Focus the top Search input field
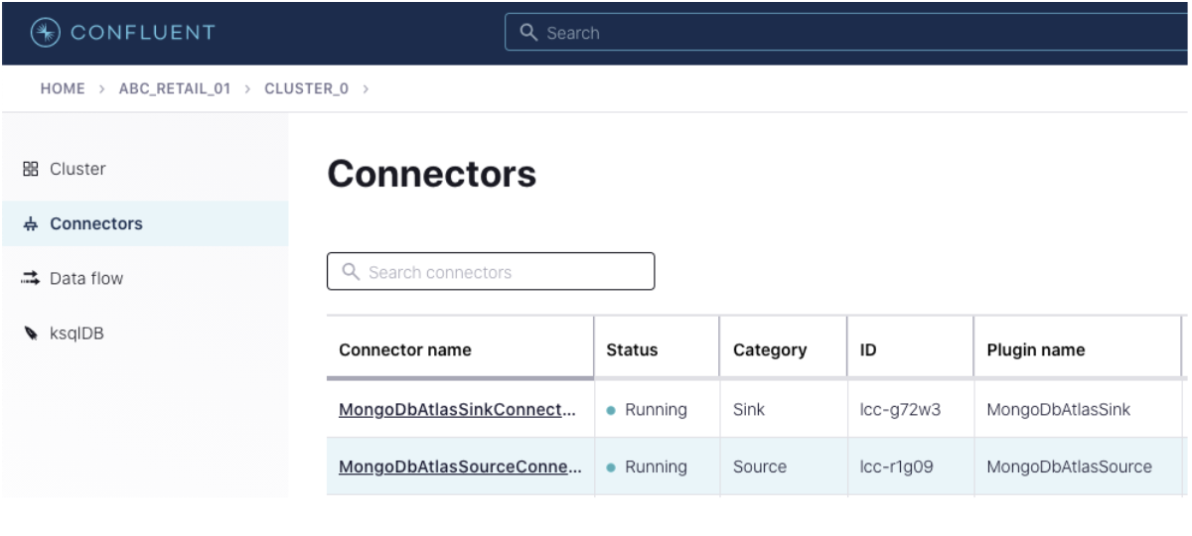Viewport: 1192px width, 536px height. point(848,33)
